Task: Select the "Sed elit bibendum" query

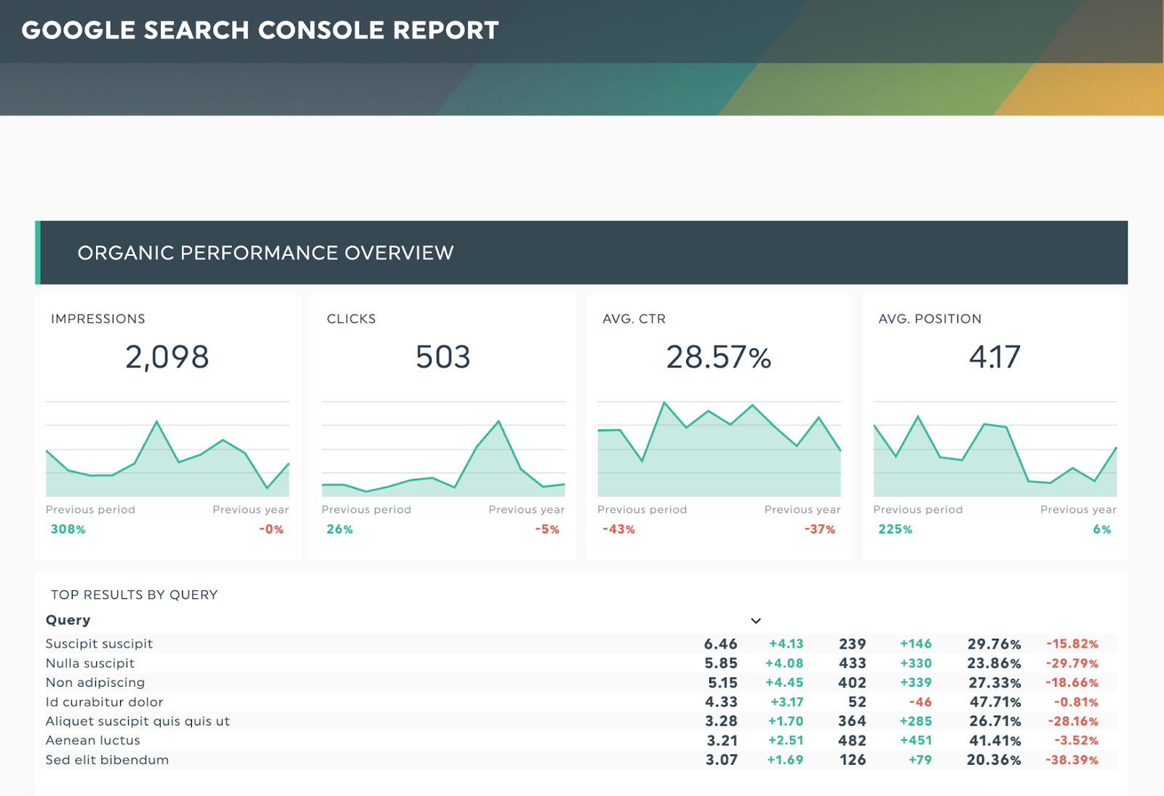Action: tap(107, 760)
